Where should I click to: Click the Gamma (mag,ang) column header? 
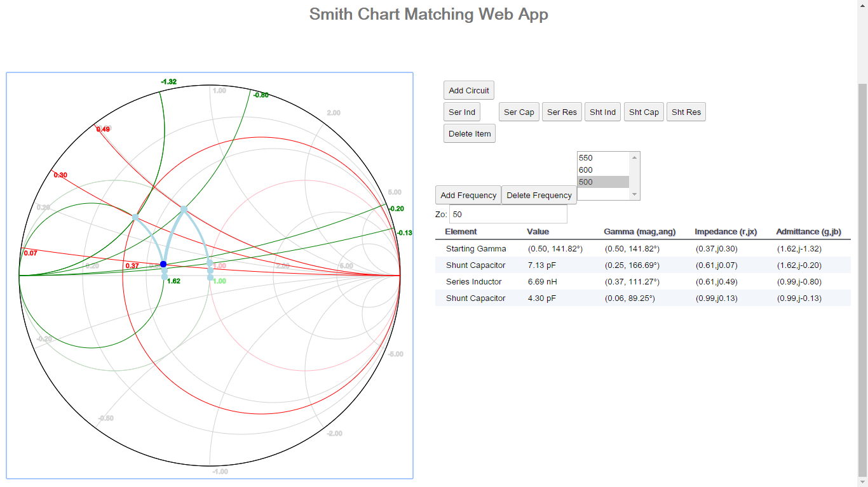pyautogui.click(x=641, y=232)
